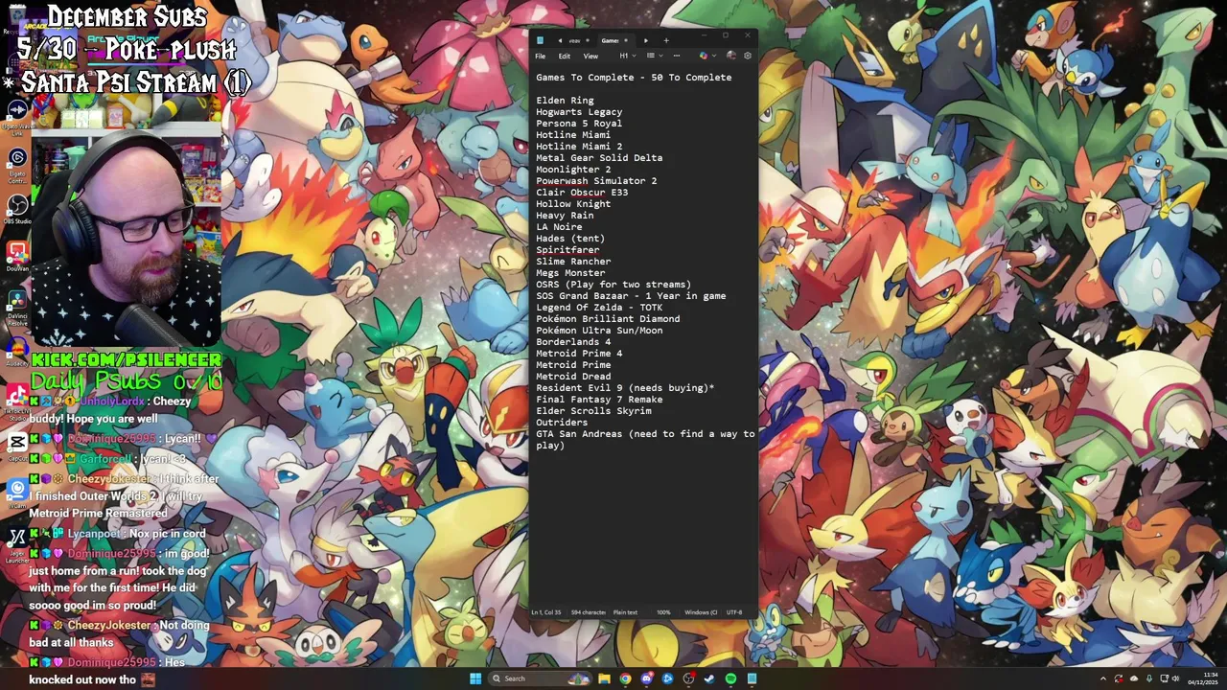
Task: Click the 'Metal Gear Solid Delta' line
Action: (599, 158)
